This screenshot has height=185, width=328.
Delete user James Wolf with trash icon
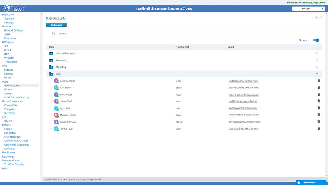(318, 101)
